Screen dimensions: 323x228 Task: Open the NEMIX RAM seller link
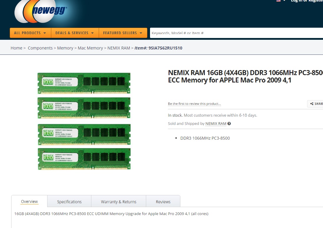click(x=216, y=124)
